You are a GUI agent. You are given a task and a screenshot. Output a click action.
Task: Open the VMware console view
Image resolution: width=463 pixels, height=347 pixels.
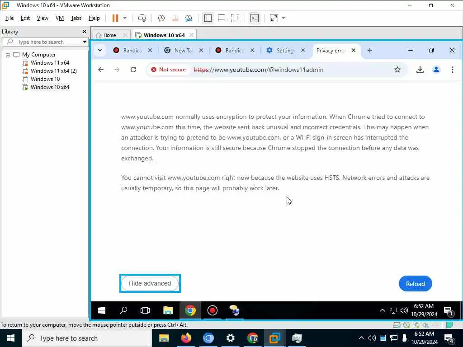click(254, 18)
